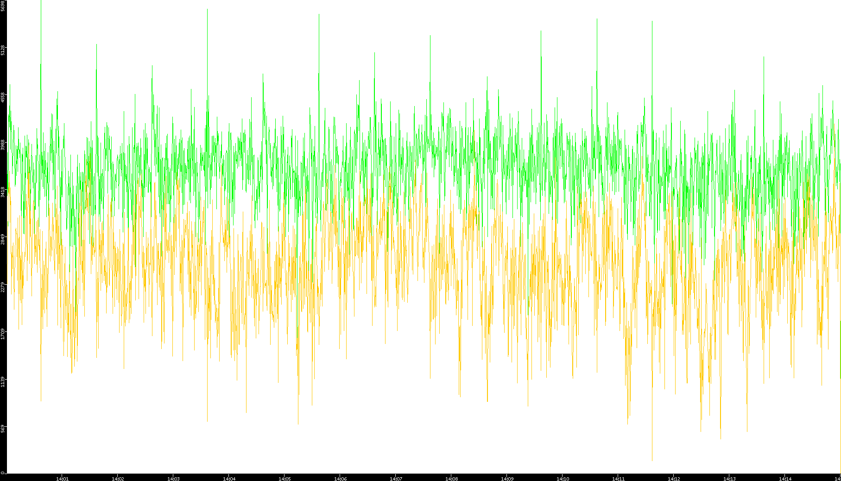The image size is (841, 481).
Task: Click the 14:09 time label
Action: 507,478
